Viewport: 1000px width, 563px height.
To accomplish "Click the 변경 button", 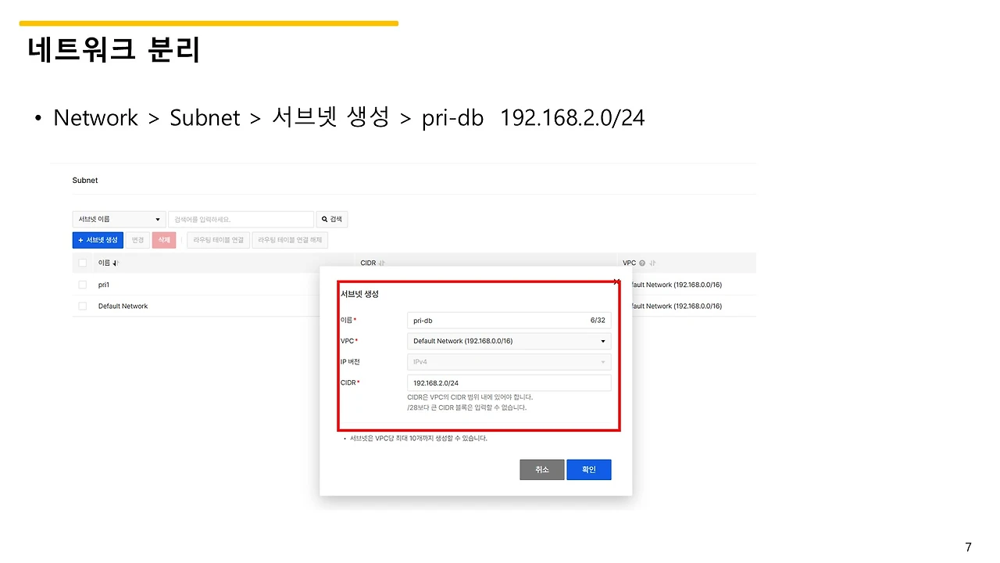I will [x=137, y=240].
